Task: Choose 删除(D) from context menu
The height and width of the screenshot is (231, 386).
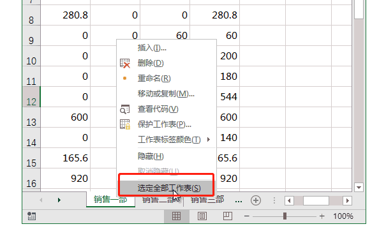Action: point(151,63)
